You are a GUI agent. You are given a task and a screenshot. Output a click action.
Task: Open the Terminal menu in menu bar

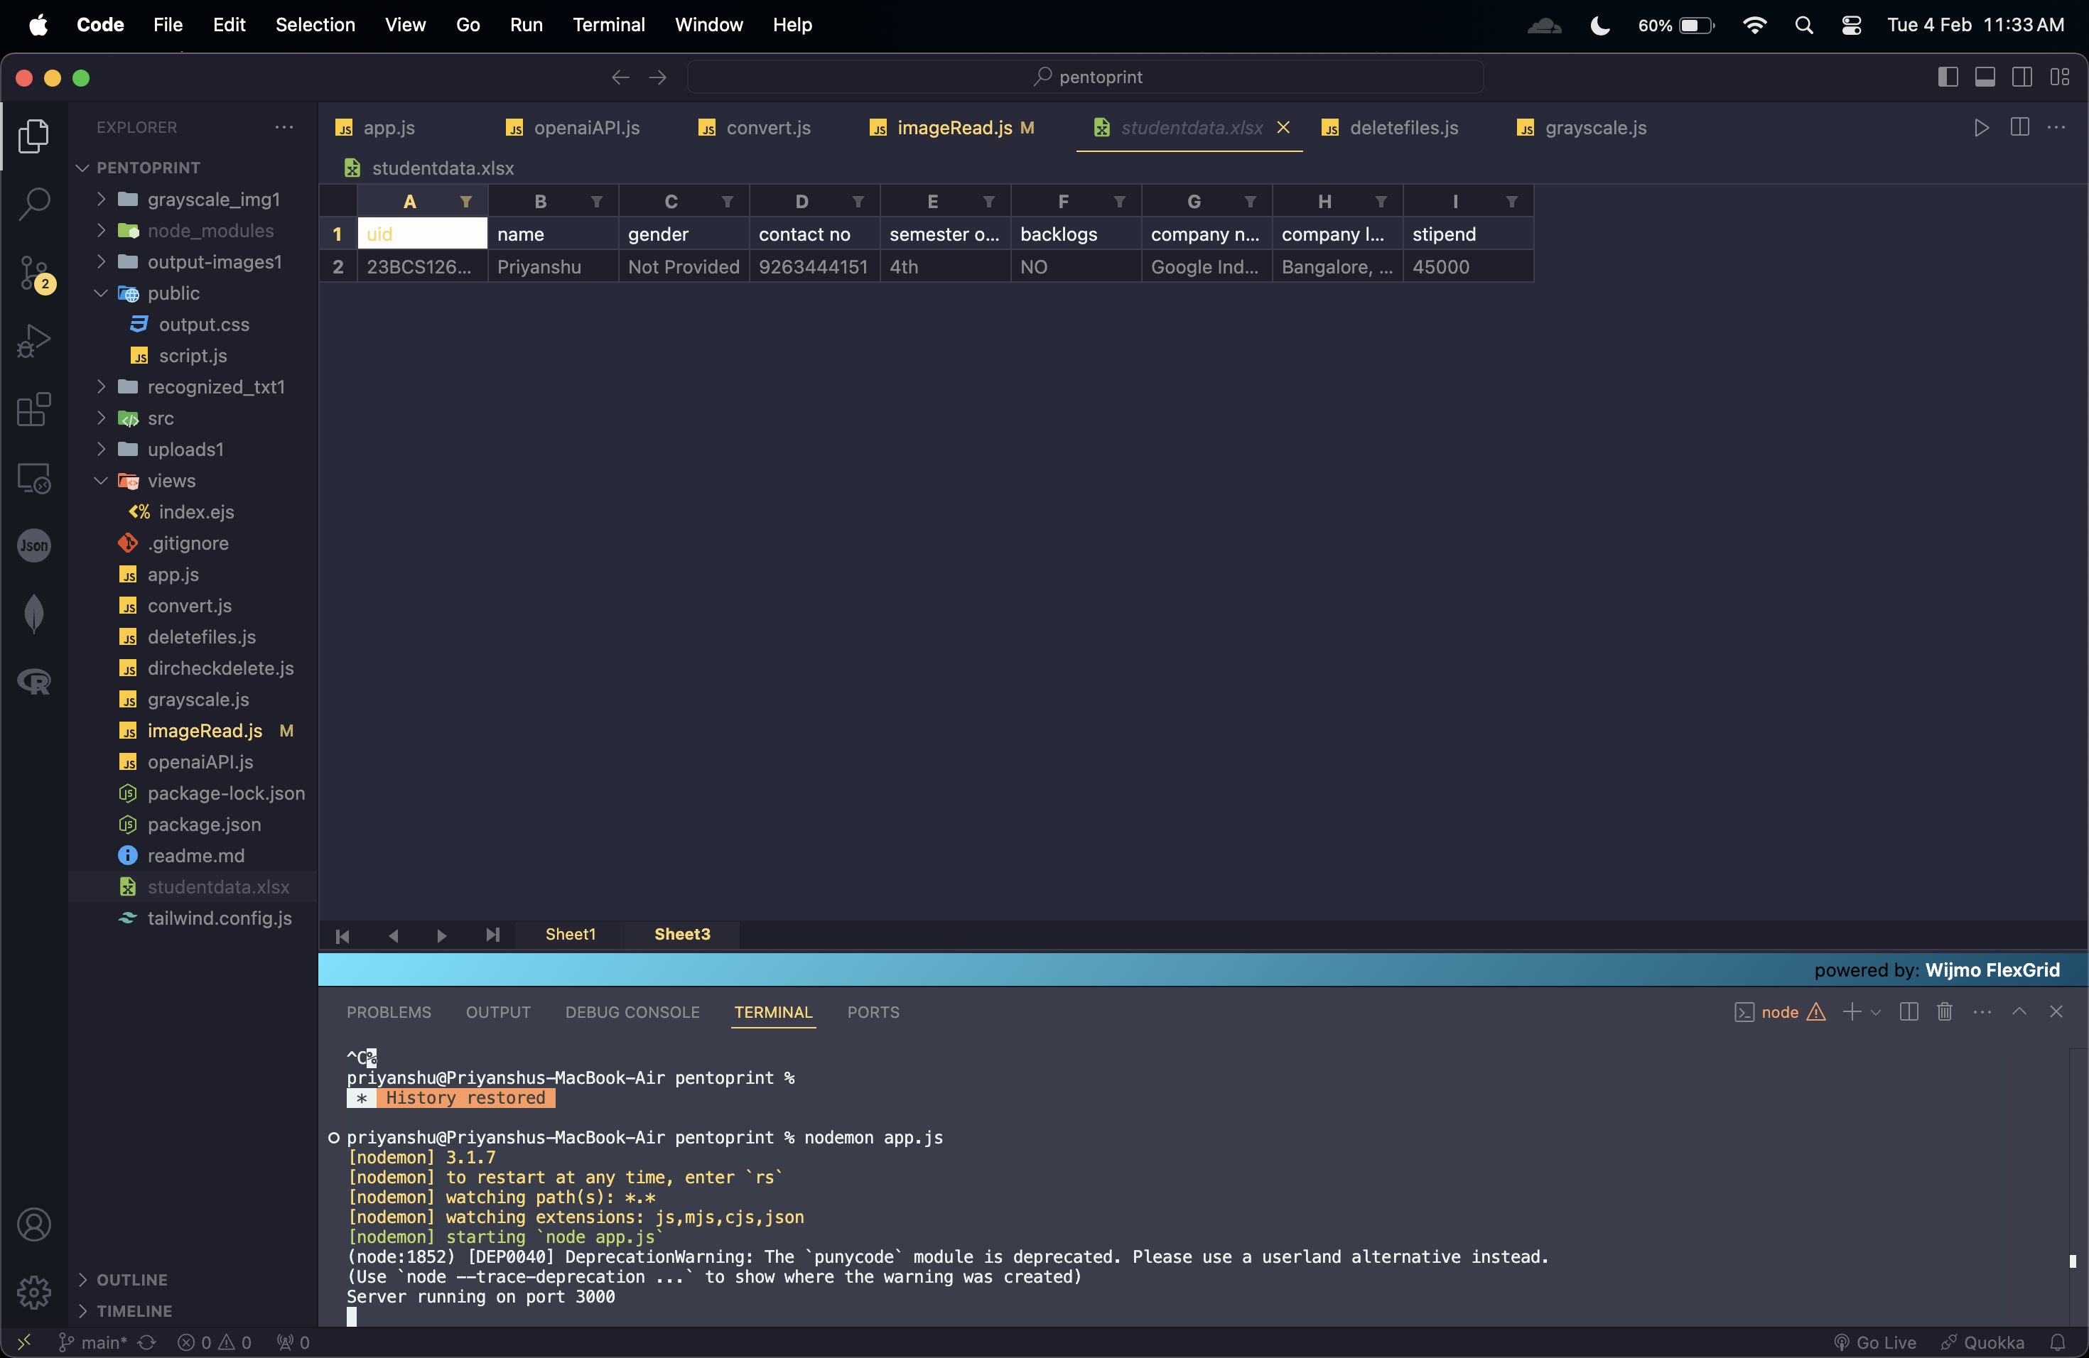tap(608, 25)
